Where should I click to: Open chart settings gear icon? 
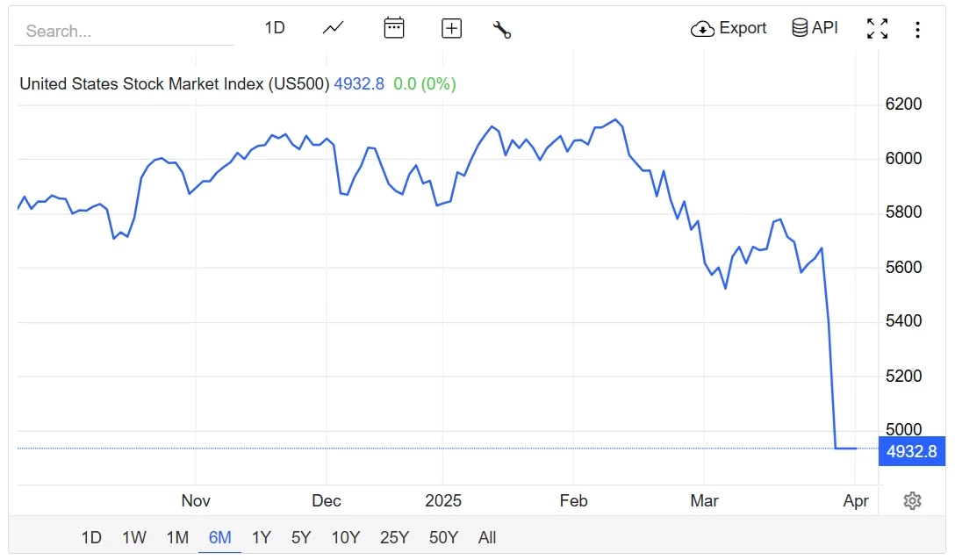[912, 500]
